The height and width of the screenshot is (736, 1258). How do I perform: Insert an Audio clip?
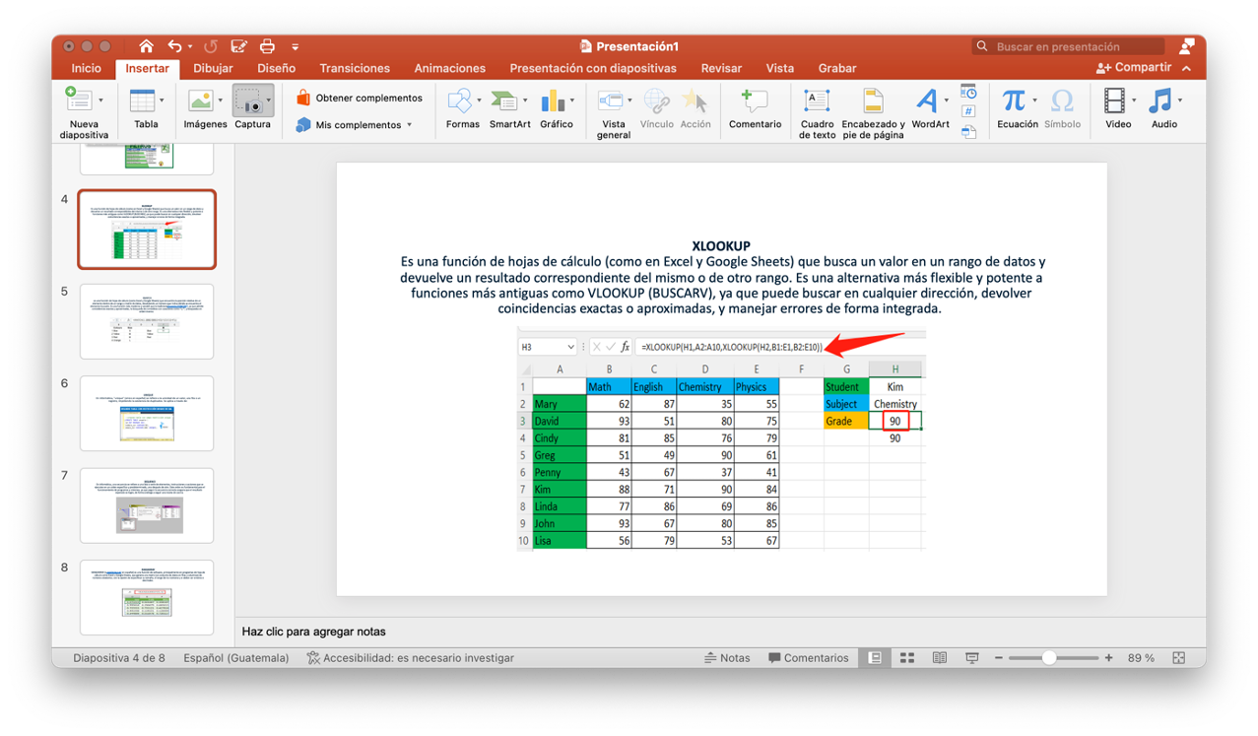(x=1162, y=106)
